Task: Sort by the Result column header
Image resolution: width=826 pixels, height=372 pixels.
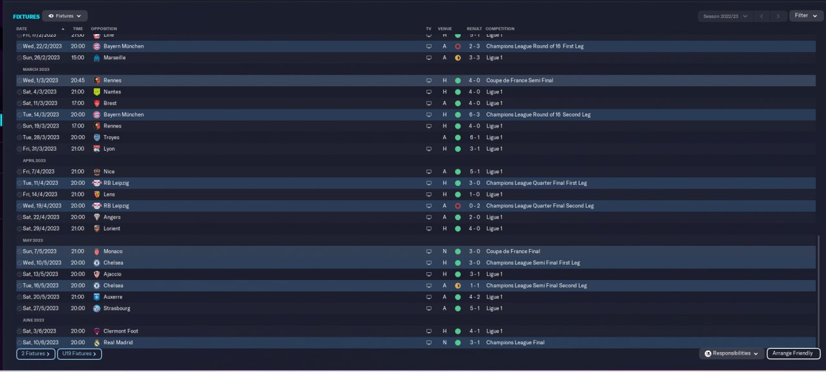Action: click(474, 29)
